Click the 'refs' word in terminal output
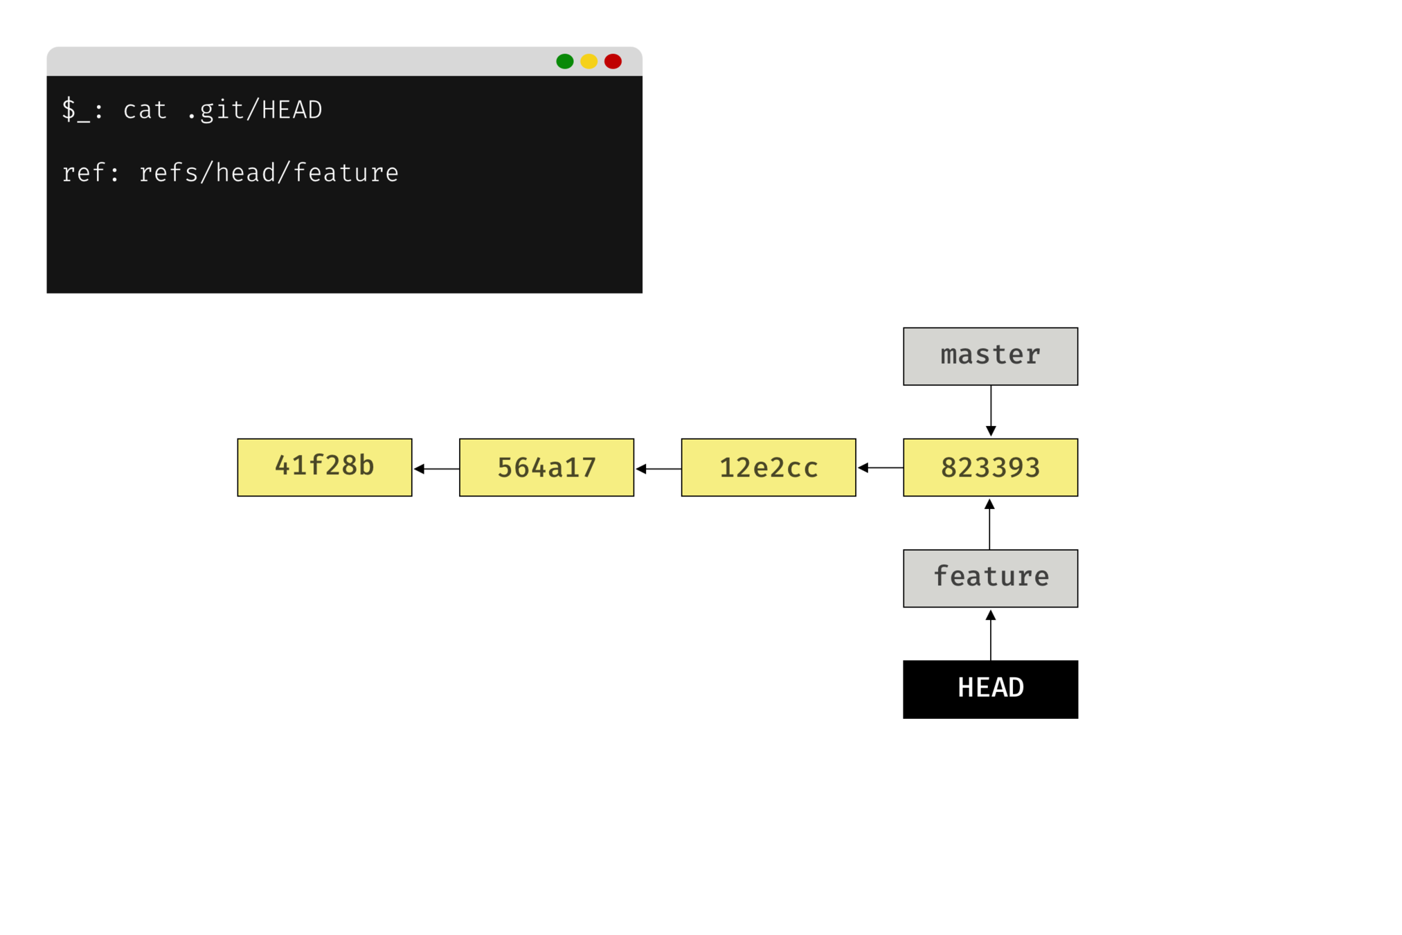This screenshot has height=935, width=1402. point(168,173)
